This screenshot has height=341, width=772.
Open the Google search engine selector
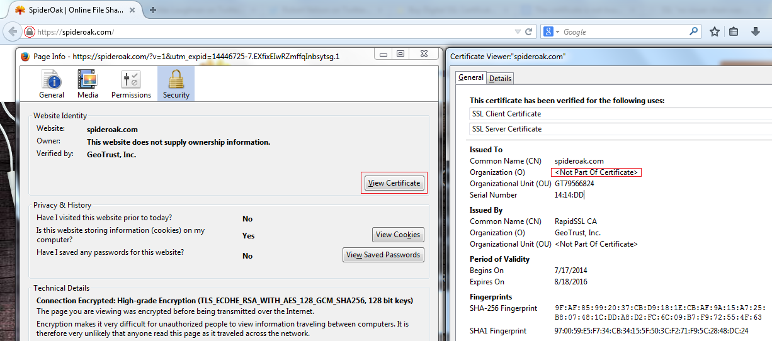[x=551, y=31]
